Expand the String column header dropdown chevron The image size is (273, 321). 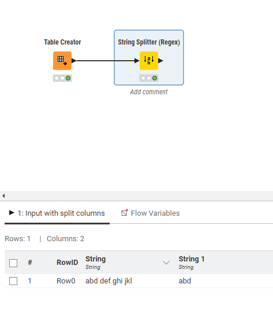(x=166, y=263)
